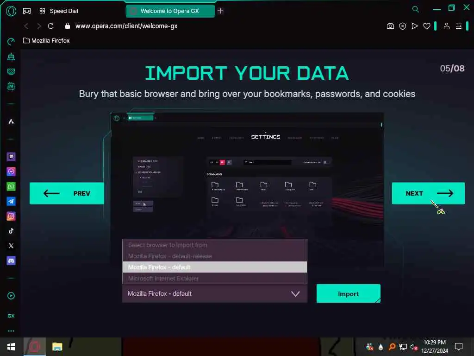Open a new tab with plus button
The width and height of the screenshot is (474, 356).
[x=220, y=11]
